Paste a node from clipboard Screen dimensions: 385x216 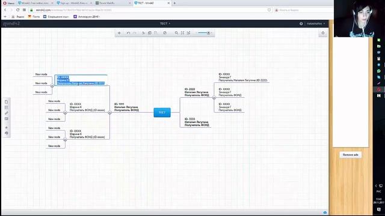pyautogui.click(x=155, y=33)
